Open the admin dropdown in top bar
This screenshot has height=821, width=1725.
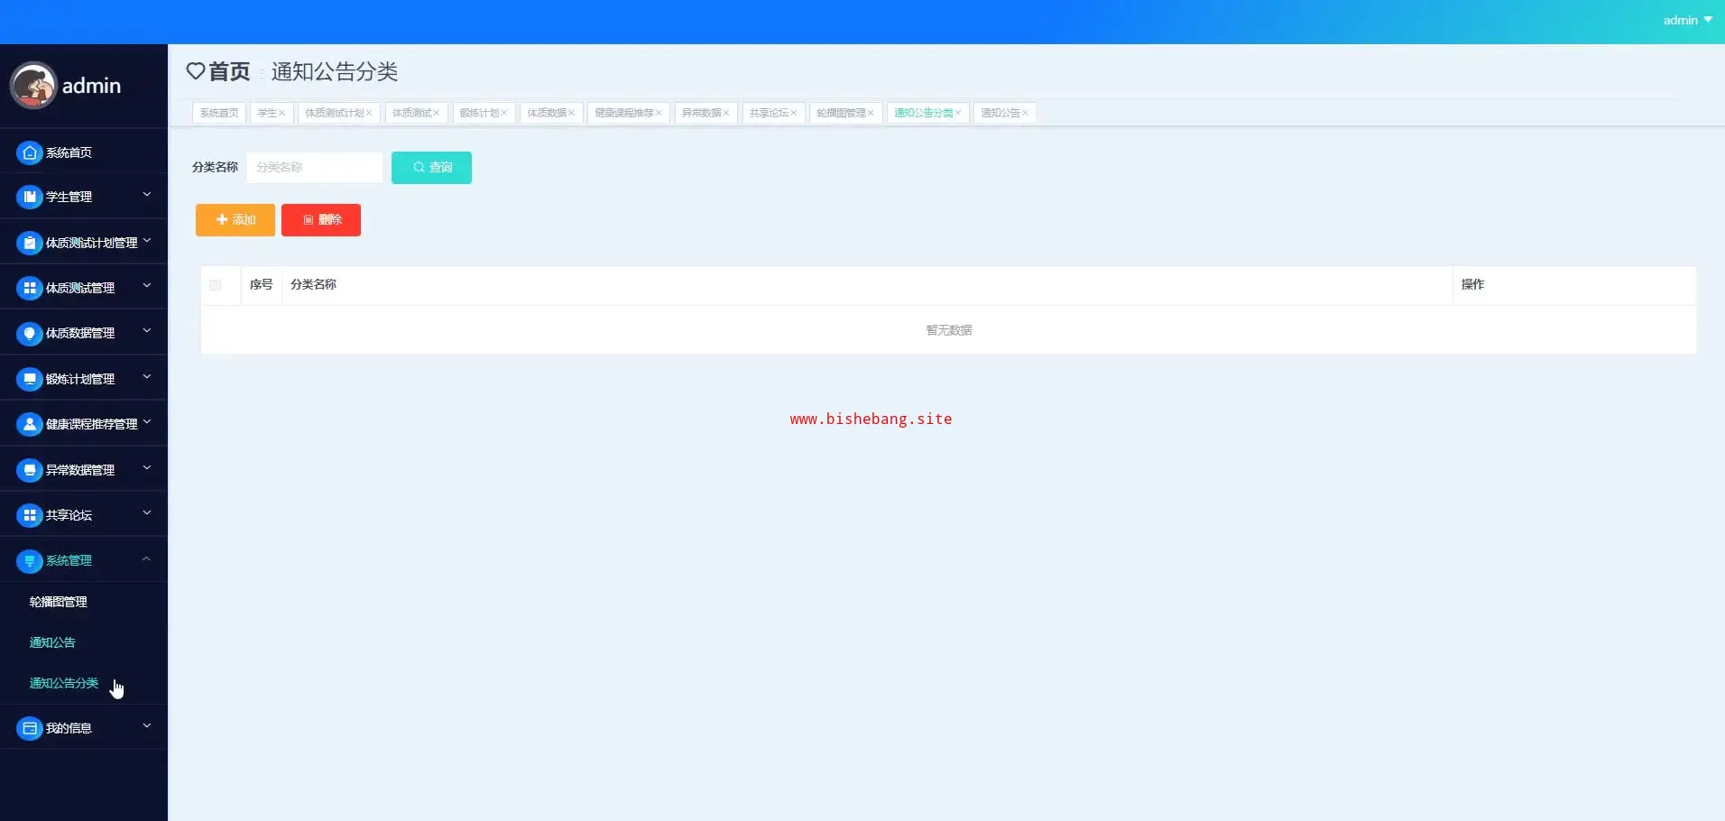[x=1687, y=20]
